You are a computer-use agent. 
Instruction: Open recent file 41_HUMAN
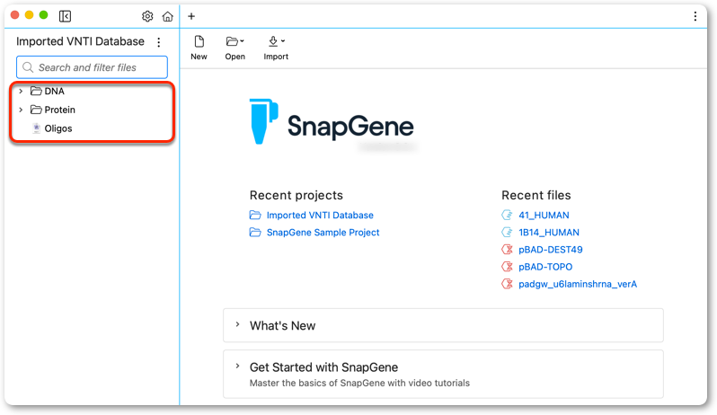tap(544, 216)
